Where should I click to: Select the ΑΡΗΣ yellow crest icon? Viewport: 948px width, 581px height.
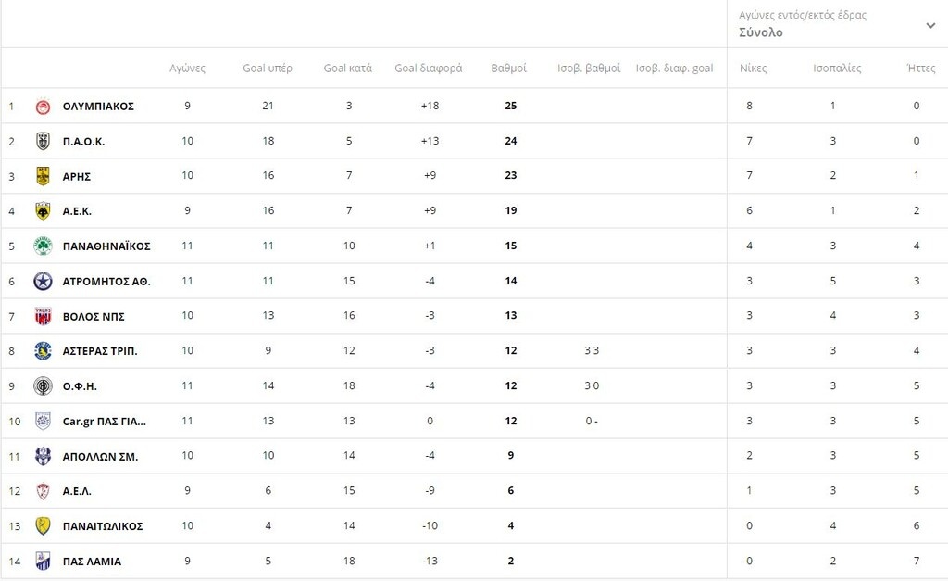pos(43,176)
